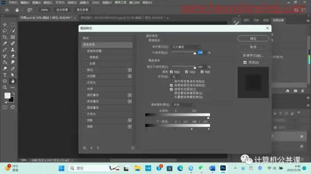Image resolution: width=311 pixels, height=174 pixels.
Task: Uncheck 透明形状图层(T) checkbox
Action: (171, 89)
